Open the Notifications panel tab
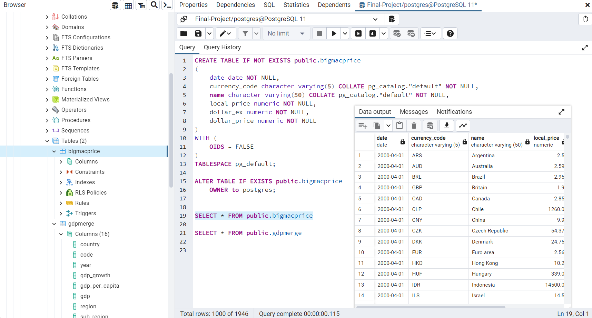The height and width of the screenshot is (318, 592). click(454, 111)
